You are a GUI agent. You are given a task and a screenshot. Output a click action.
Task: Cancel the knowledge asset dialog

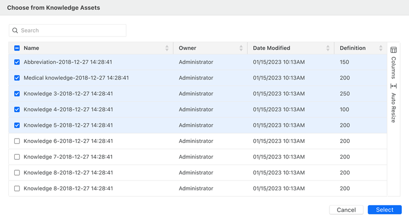tap(346, 210)
